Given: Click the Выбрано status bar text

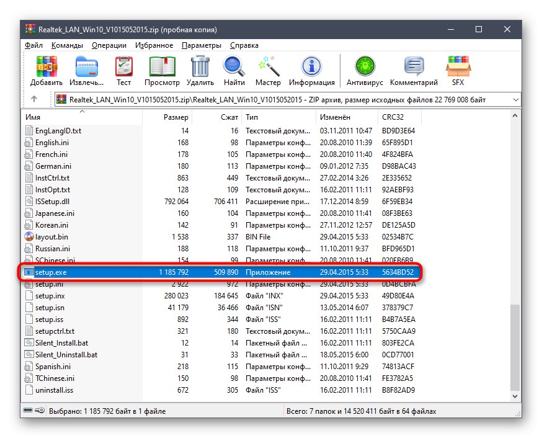Looking at the screenshot, I should pyautogui.click(x=107, y=411).
